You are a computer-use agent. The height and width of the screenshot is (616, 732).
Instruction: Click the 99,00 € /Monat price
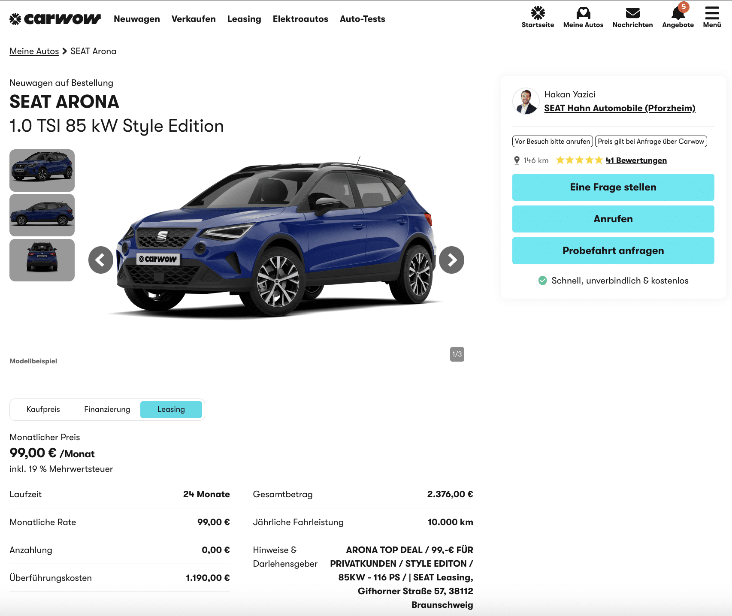pyautogui.click(x=52, y=453)
